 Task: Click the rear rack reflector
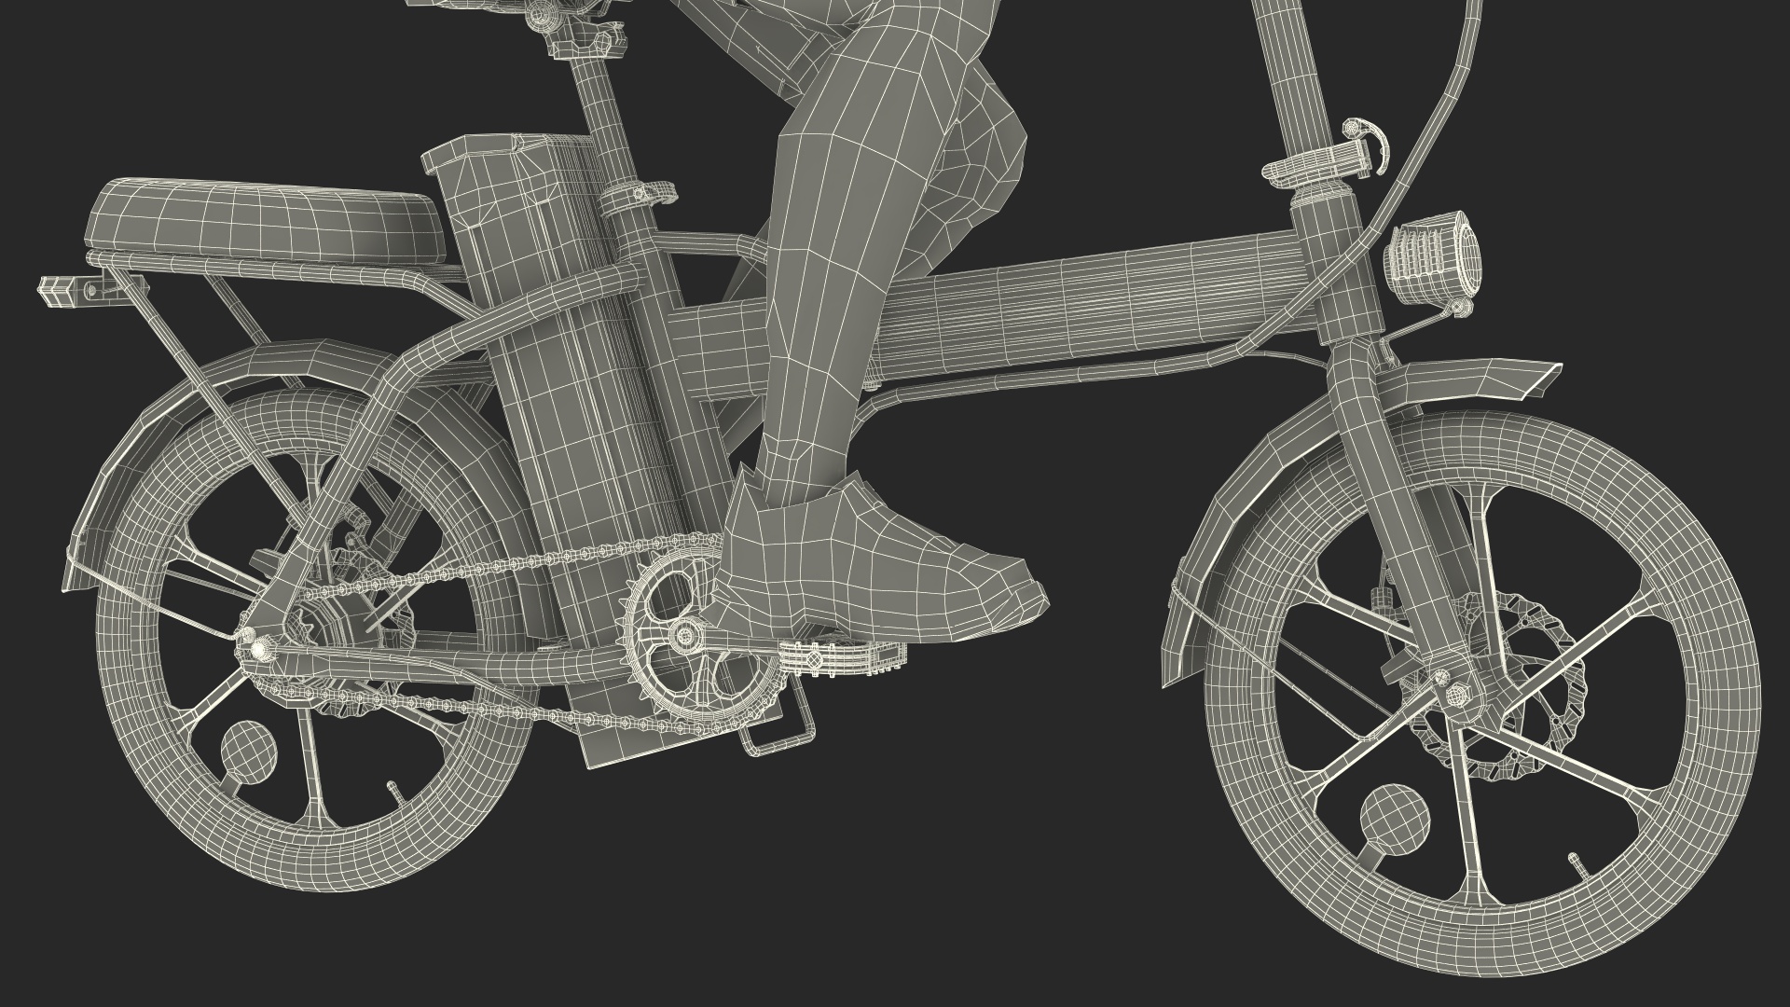(x=59, y=291)
